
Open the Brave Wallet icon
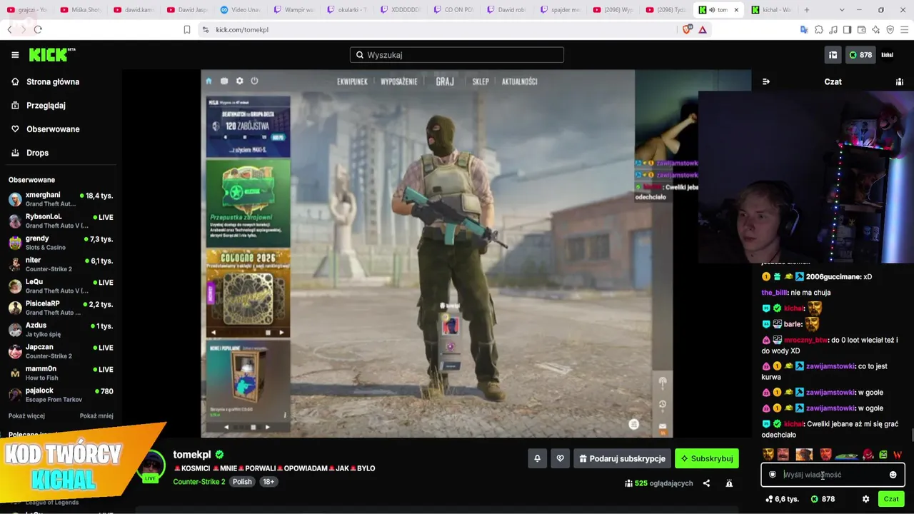861,29
